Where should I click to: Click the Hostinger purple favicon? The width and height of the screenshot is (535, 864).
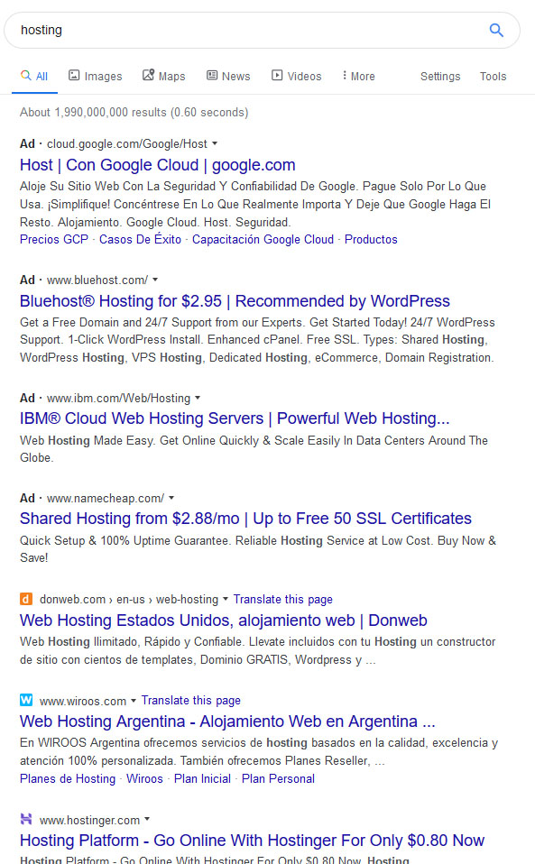(26, 819)
